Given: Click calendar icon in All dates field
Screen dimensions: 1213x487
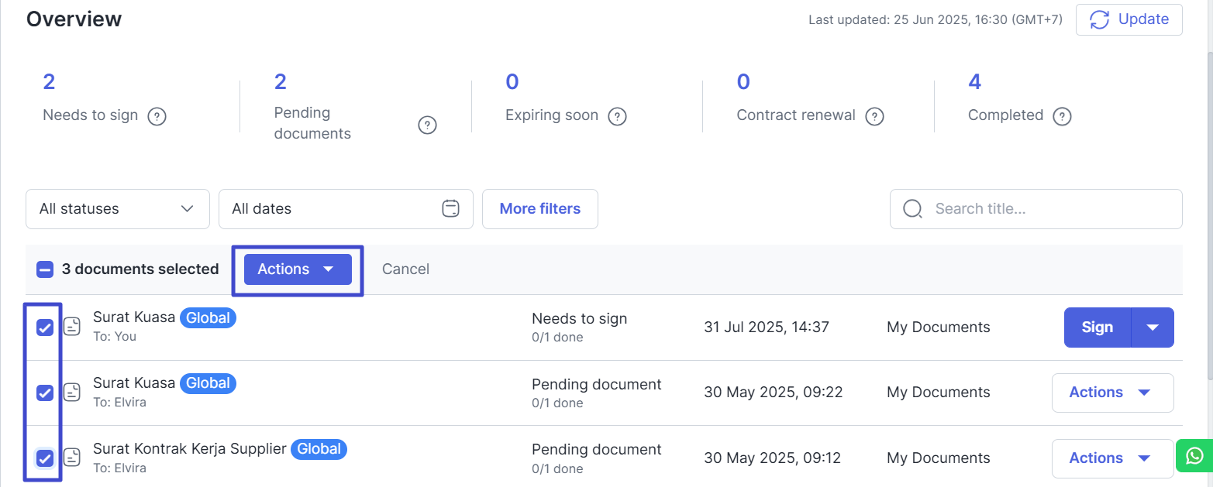Looking at the screenshot, I should pyautogui.click(x=451, y=209).
